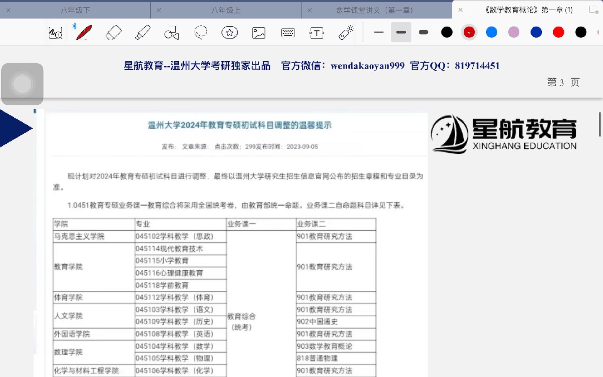Click cell 045109学科教学（历史）
603x377 pixels.
coord(180,322)
